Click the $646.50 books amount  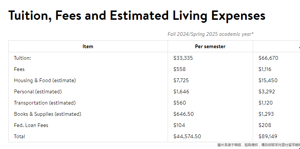(x=183, y=114)
